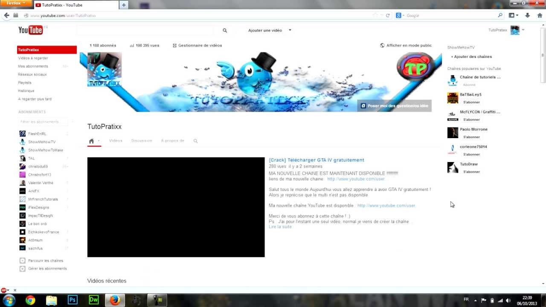Open the home tab dropdown arrow

click(x=99, y=141)
